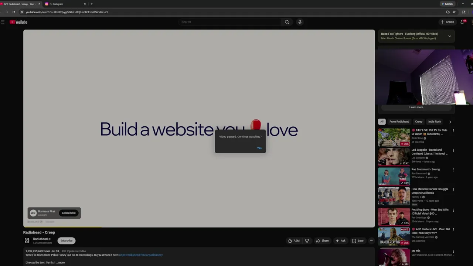This screenshot has height=266, width=473.
Task: Open ARC Raiders LIVE video title
Action: 431,231
